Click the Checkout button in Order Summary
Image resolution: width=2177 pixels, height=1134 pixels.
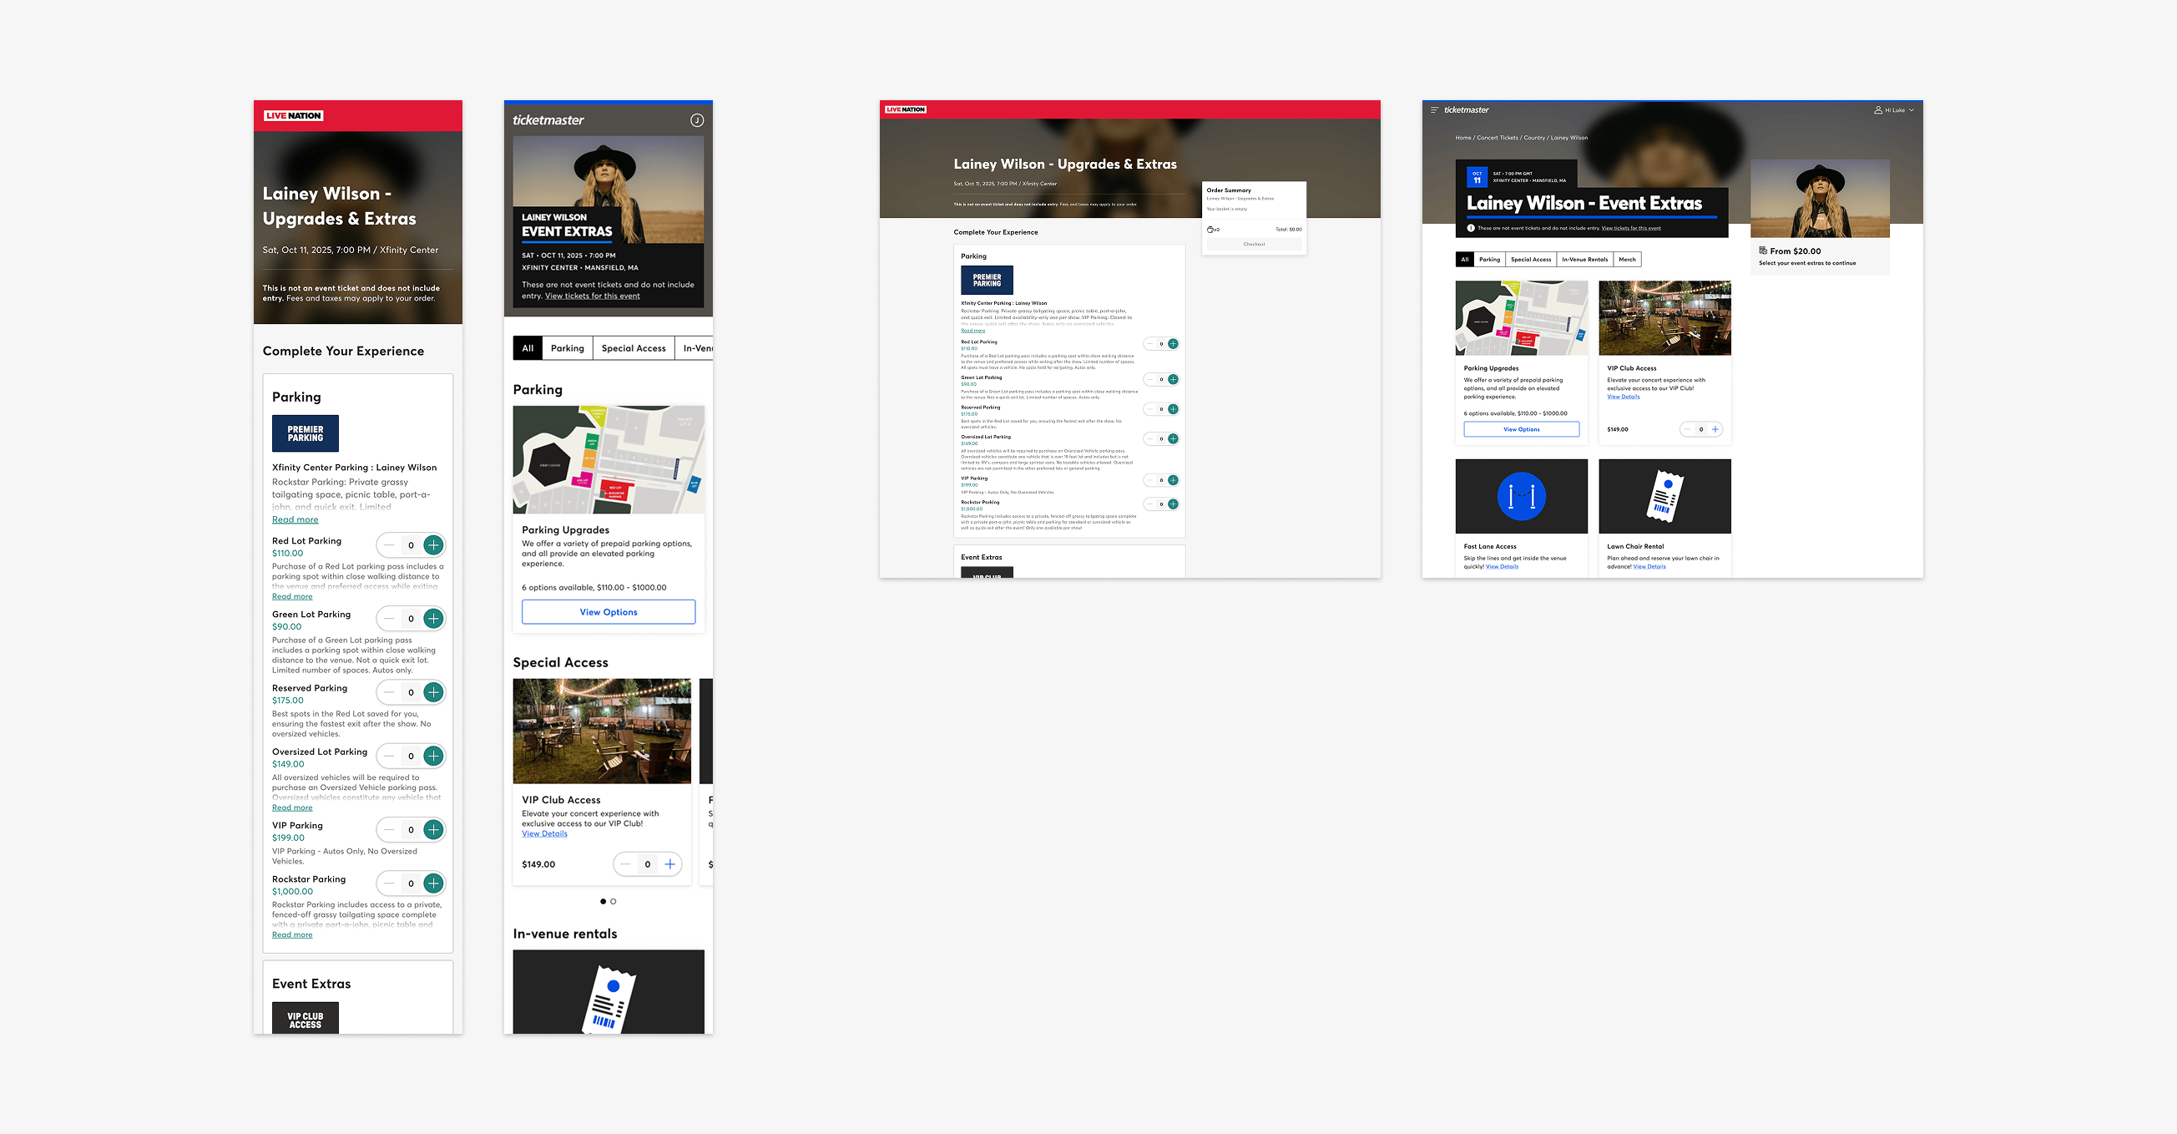point(1254,245)
